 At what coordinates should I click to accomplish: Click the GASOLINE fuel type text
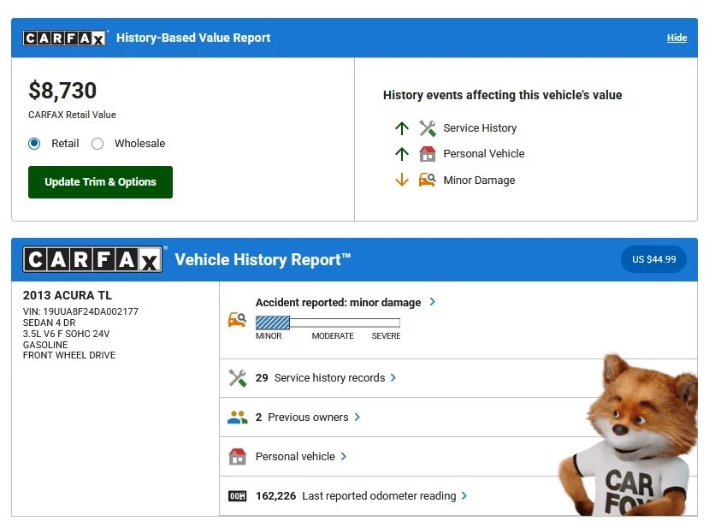[45, 345]
